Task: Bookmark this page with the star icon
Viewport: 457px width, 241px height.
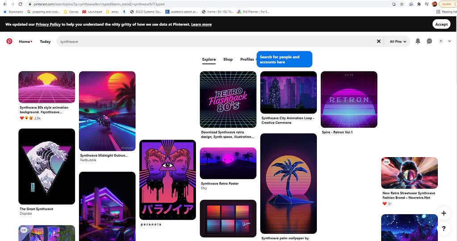Action: (x=402, y=4)
